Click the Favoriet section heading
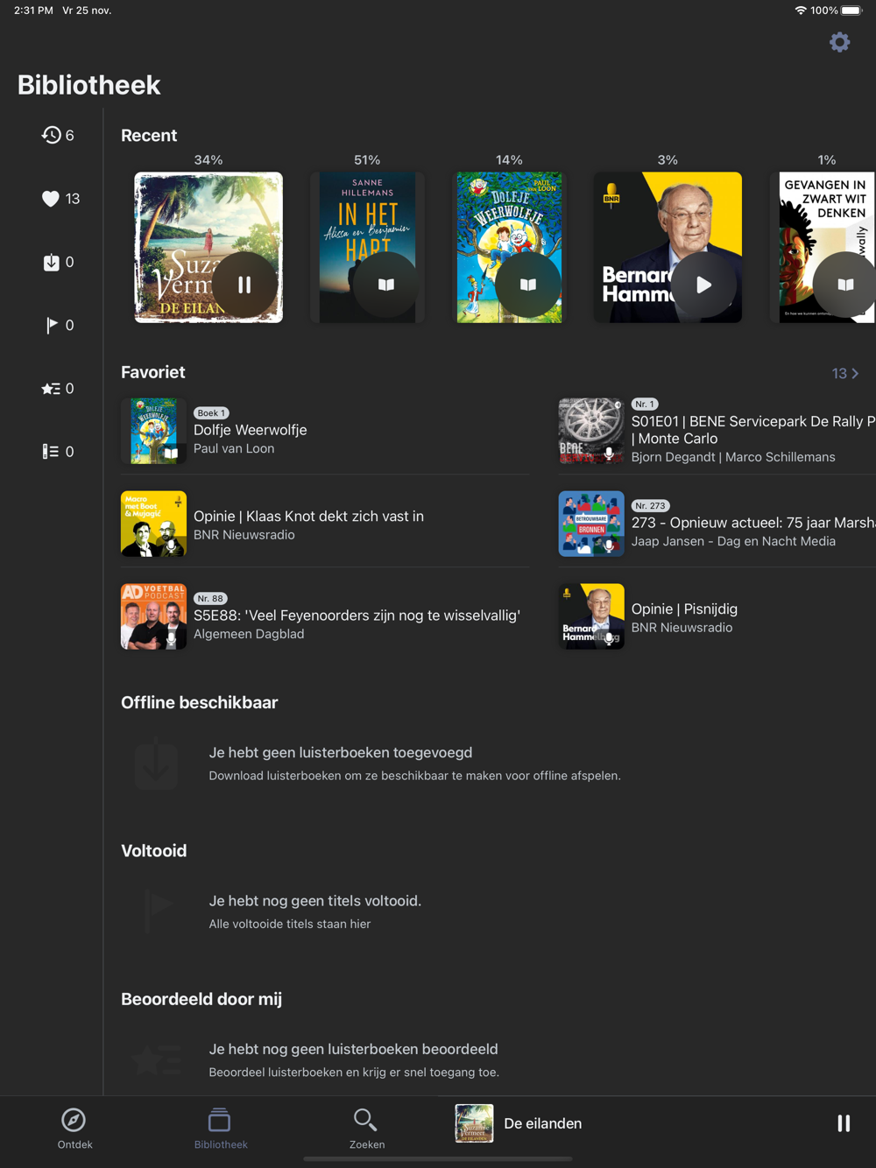Image resolution: width=876 pixels, height=1168 pixels. point(153,372)
